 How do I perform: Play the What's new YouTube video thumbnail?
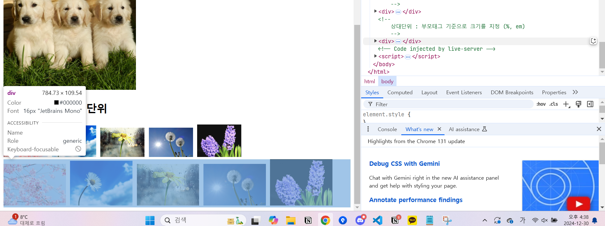tap(560, 186)
